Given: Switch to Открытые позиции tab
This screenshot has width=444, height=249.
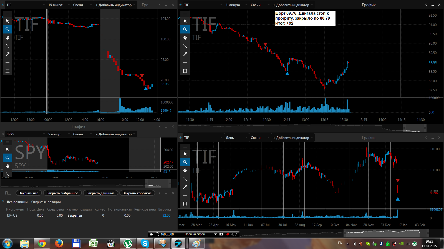Looking at the screenshot, I should pyautogui.click(x=46, y=202).
